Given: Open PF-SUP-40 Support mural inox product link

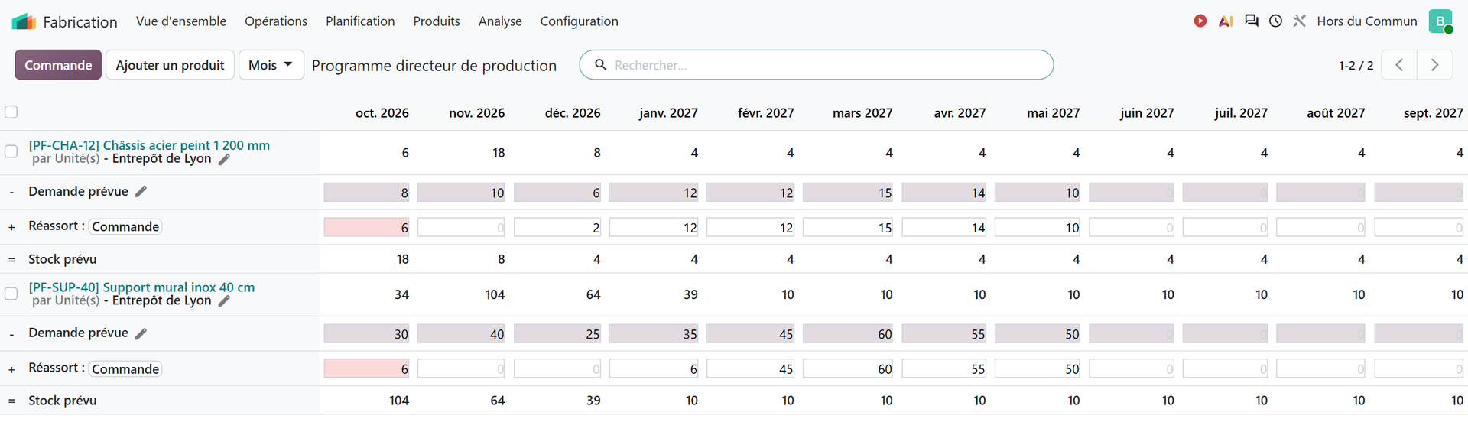Looking at the screenshot, I should click(141, 287).
